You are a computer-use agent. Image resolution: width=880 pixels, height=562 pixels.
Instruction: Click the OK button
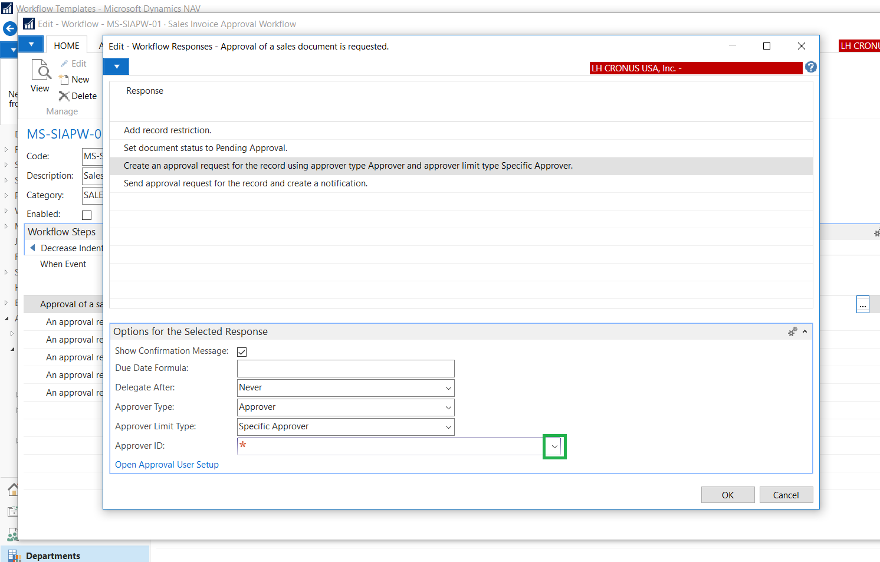[727, 495]
